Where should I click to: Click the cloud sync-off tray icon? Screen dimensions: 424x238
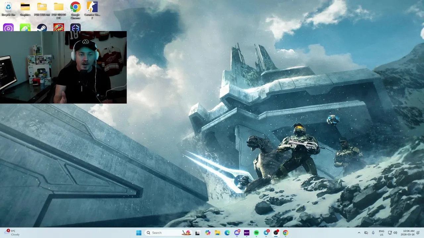(x=366, y=233)
